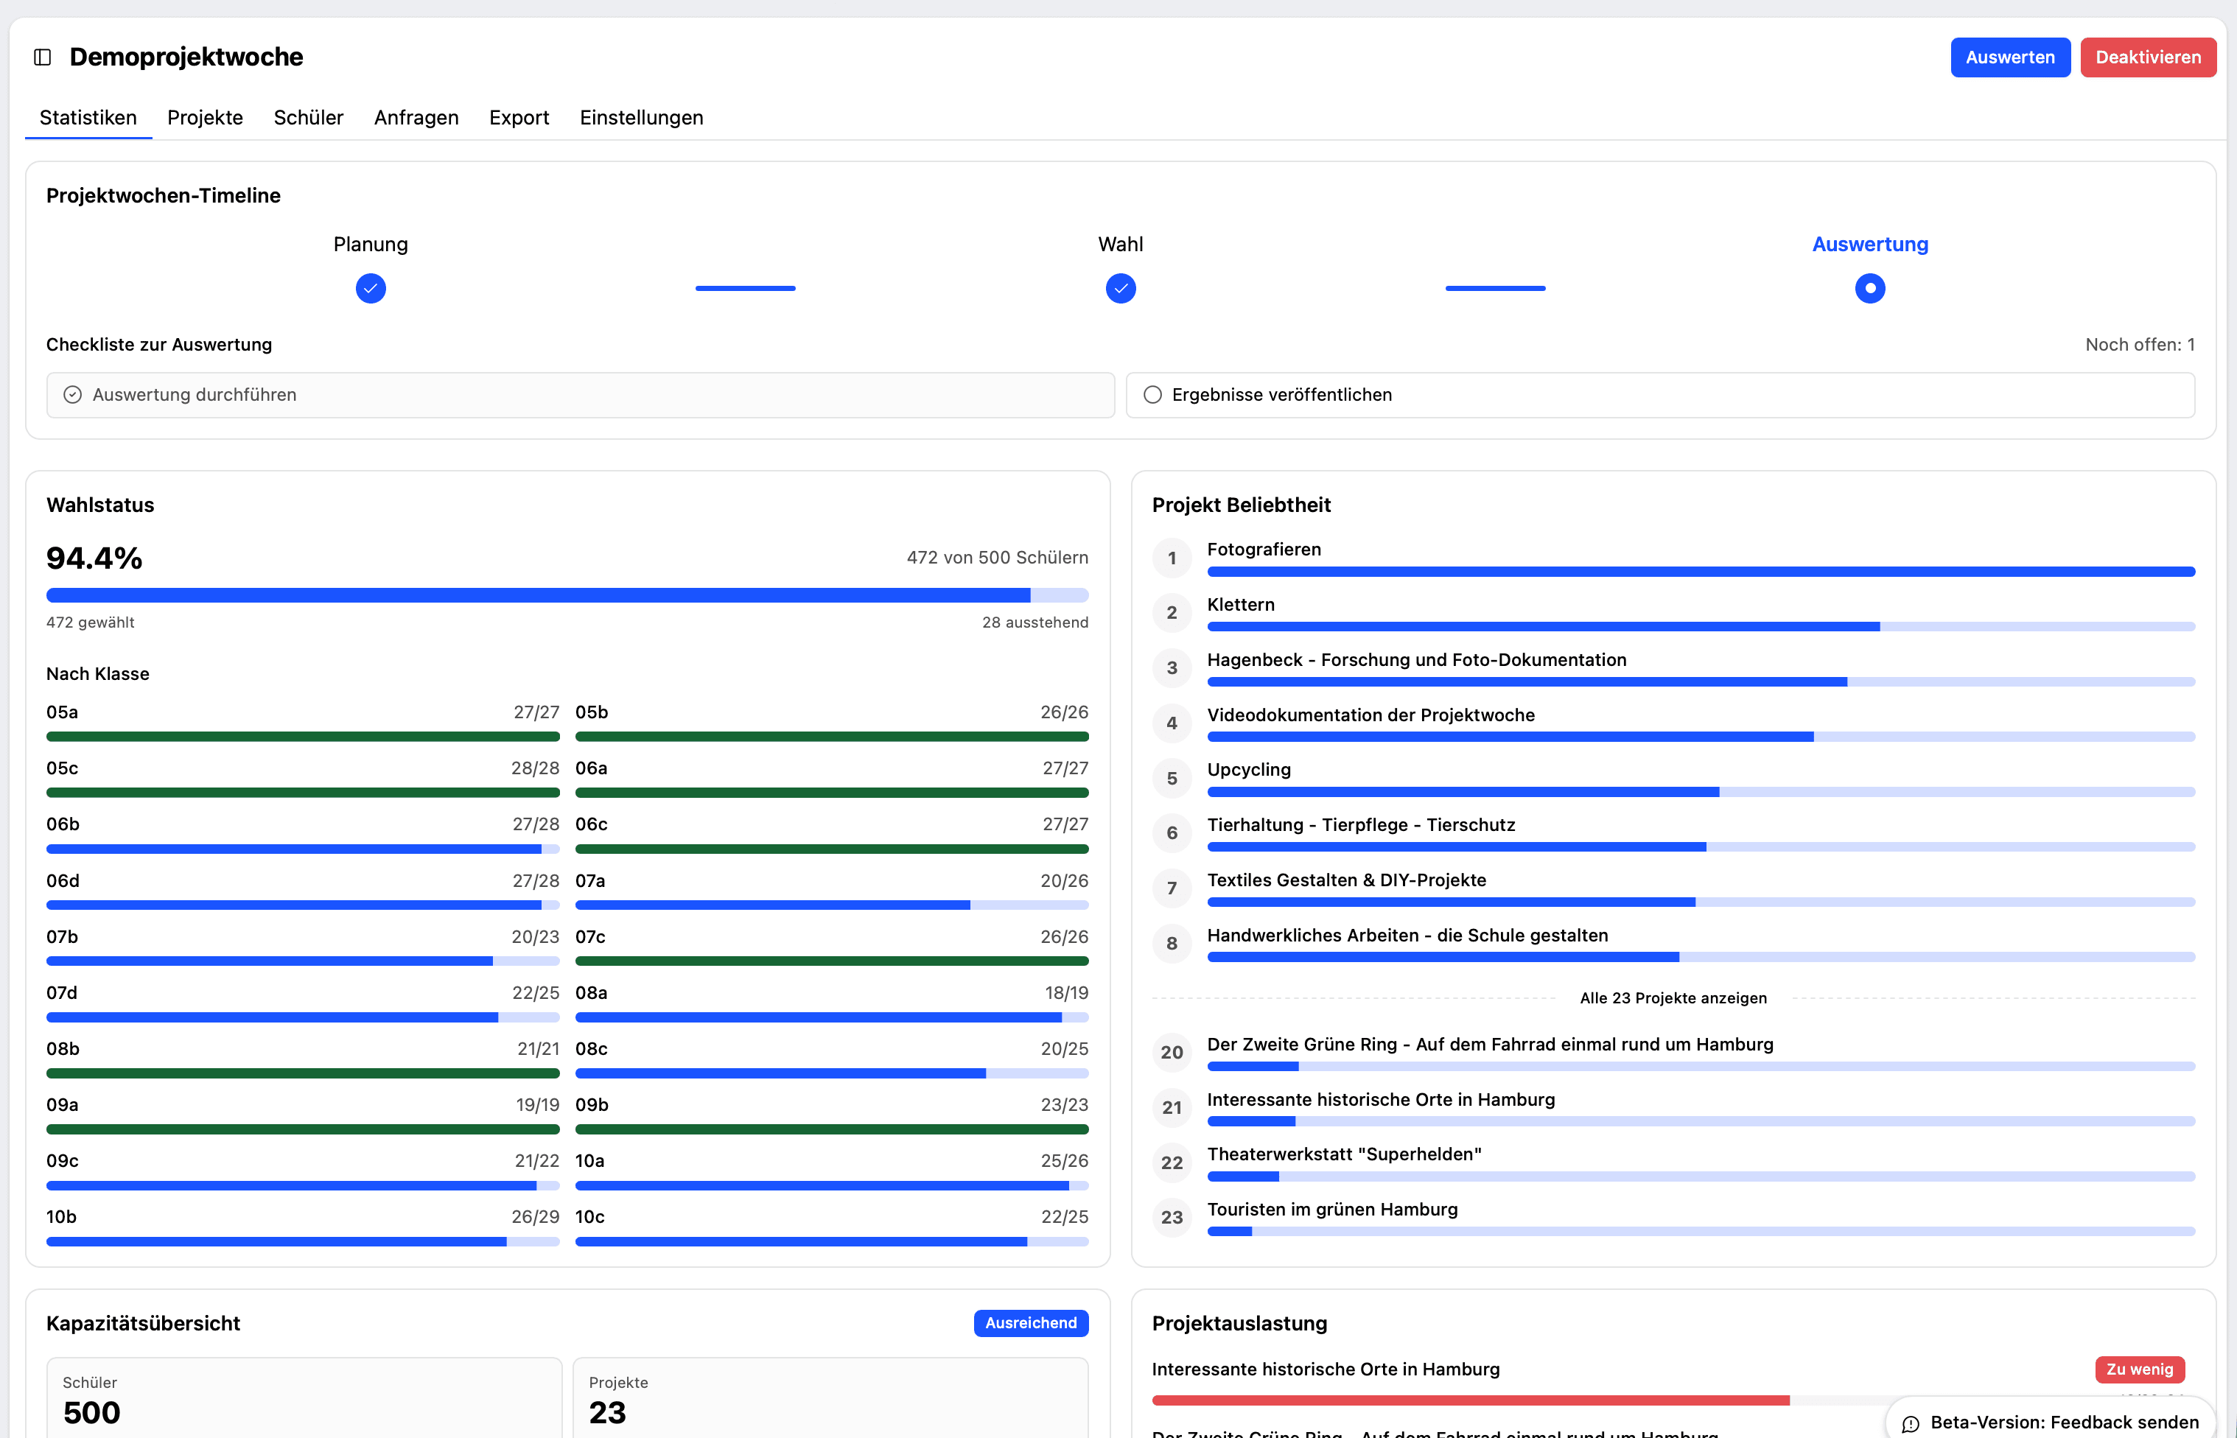Click the Auswertung timeline step label
The width and height of the screenshot is (2237, 1438).
pos(1870,245)
